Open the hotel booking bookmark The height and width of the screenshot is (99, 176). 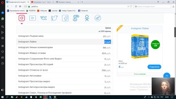point(16,11)
